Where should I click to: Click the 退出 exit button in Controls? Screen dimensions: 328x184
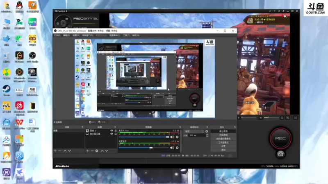223,150
